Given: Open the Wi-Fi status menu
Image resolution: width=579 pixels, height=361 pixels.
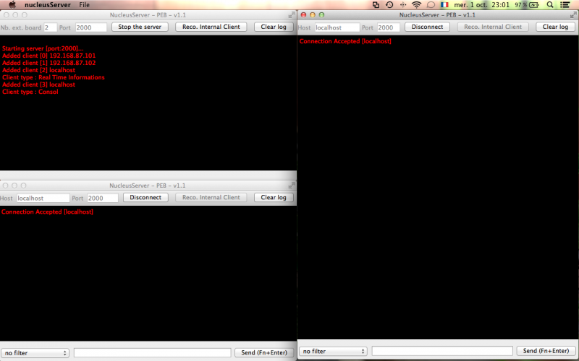Looking at the screenshot, I should click(416, 5).
